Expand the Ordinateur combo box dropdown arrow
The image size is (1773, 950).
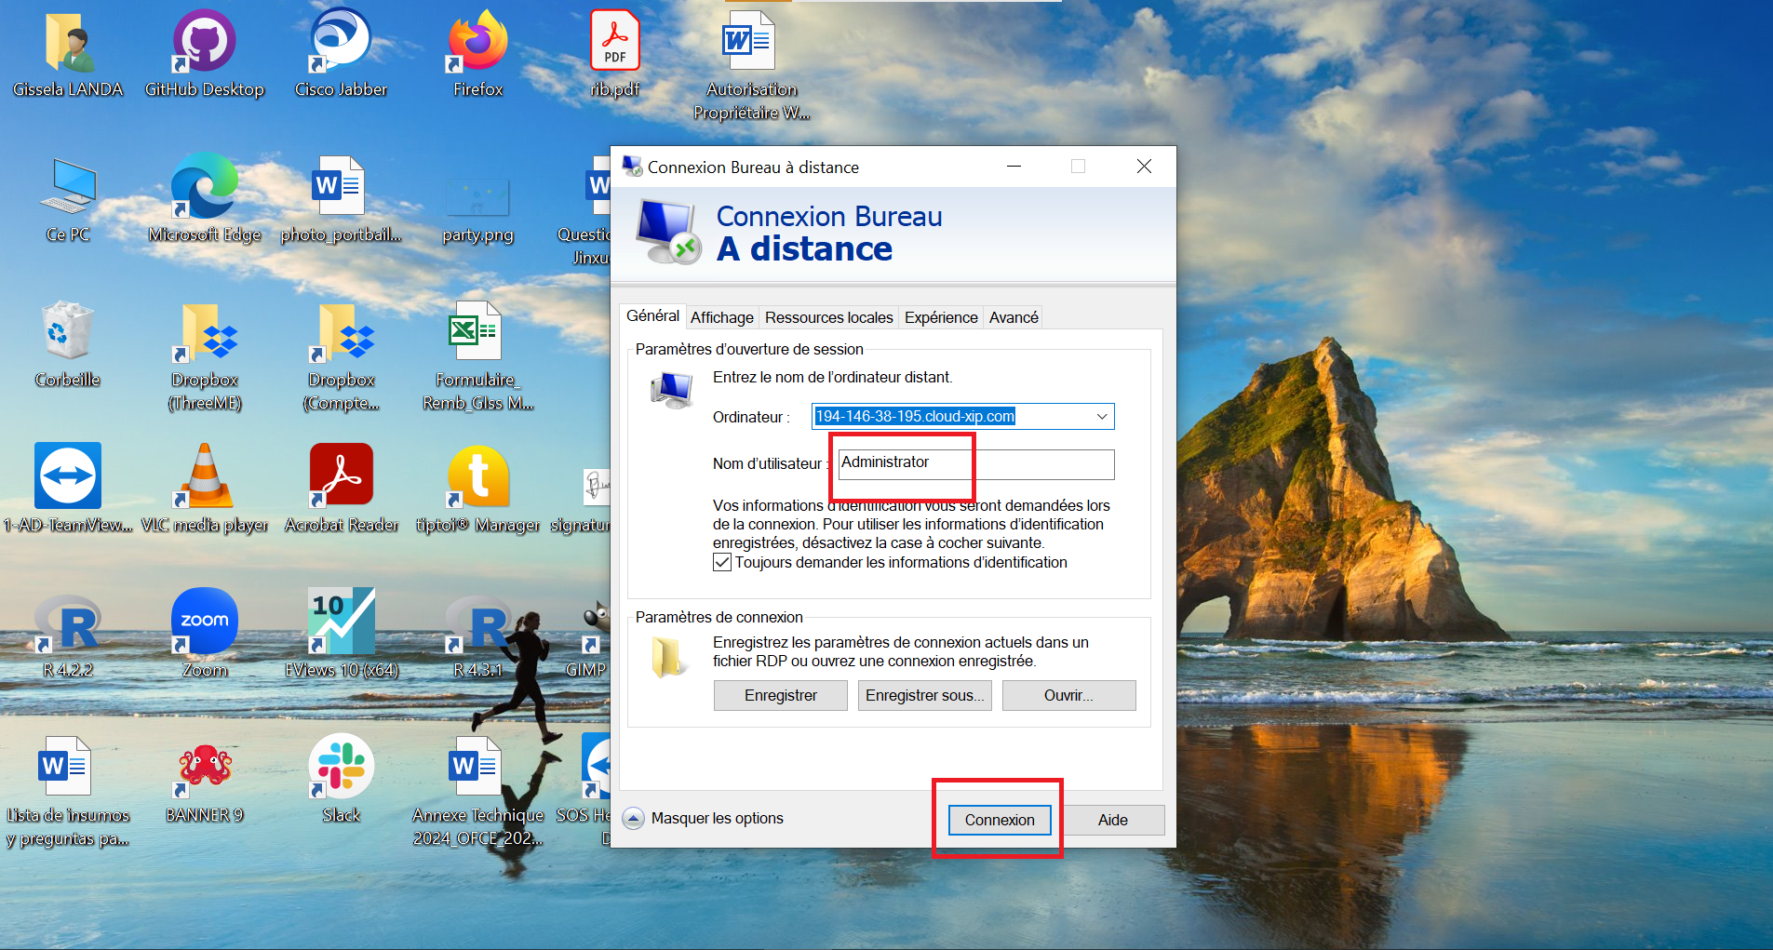1102,417
